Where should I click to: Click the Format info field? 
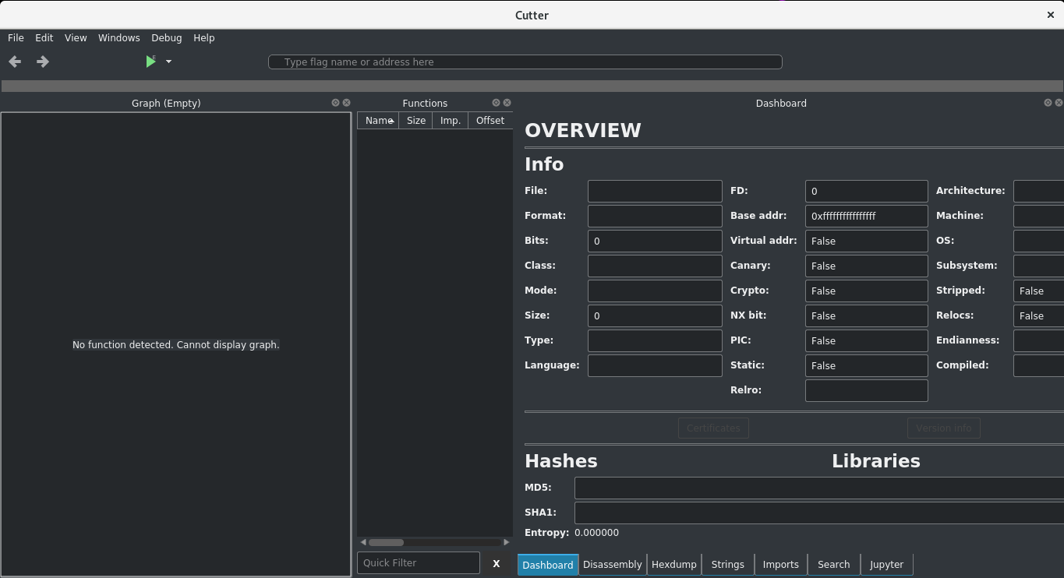[655, 216]
